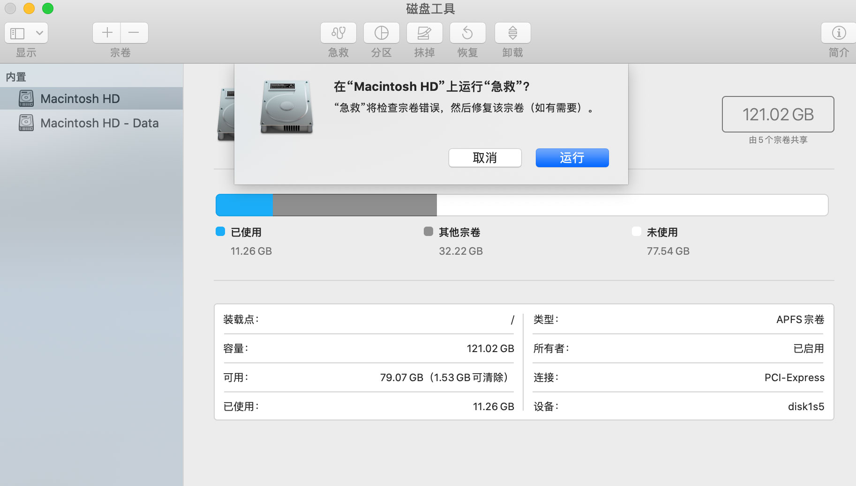Click the gray 其他宗卷 segment of storage bar
The image size is (856, 486).
[x=354, y=205]
